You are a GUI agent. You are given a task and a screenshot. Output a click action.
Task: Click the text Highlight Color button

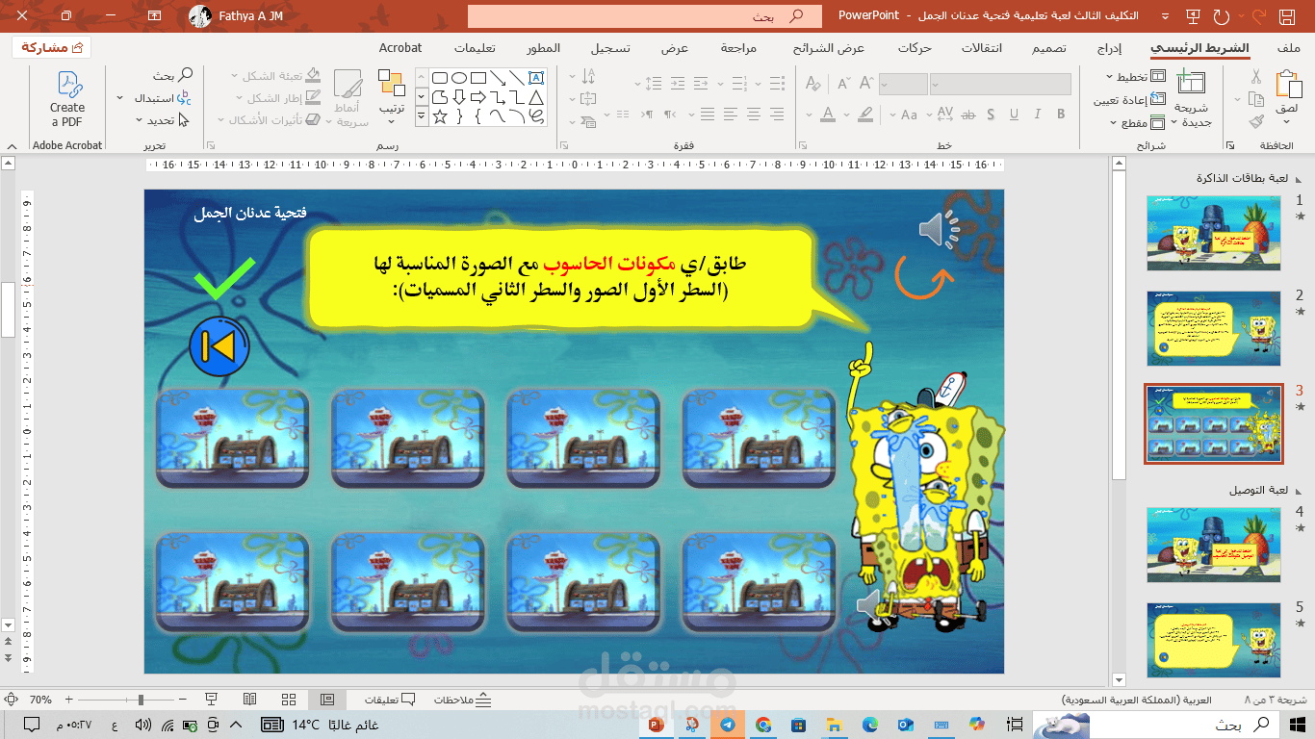coord(864,115)
